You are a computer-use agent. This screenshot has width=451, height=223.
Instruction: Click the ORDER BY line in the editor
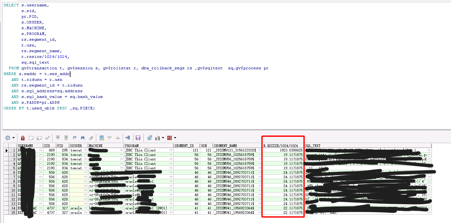click(49, 108)
